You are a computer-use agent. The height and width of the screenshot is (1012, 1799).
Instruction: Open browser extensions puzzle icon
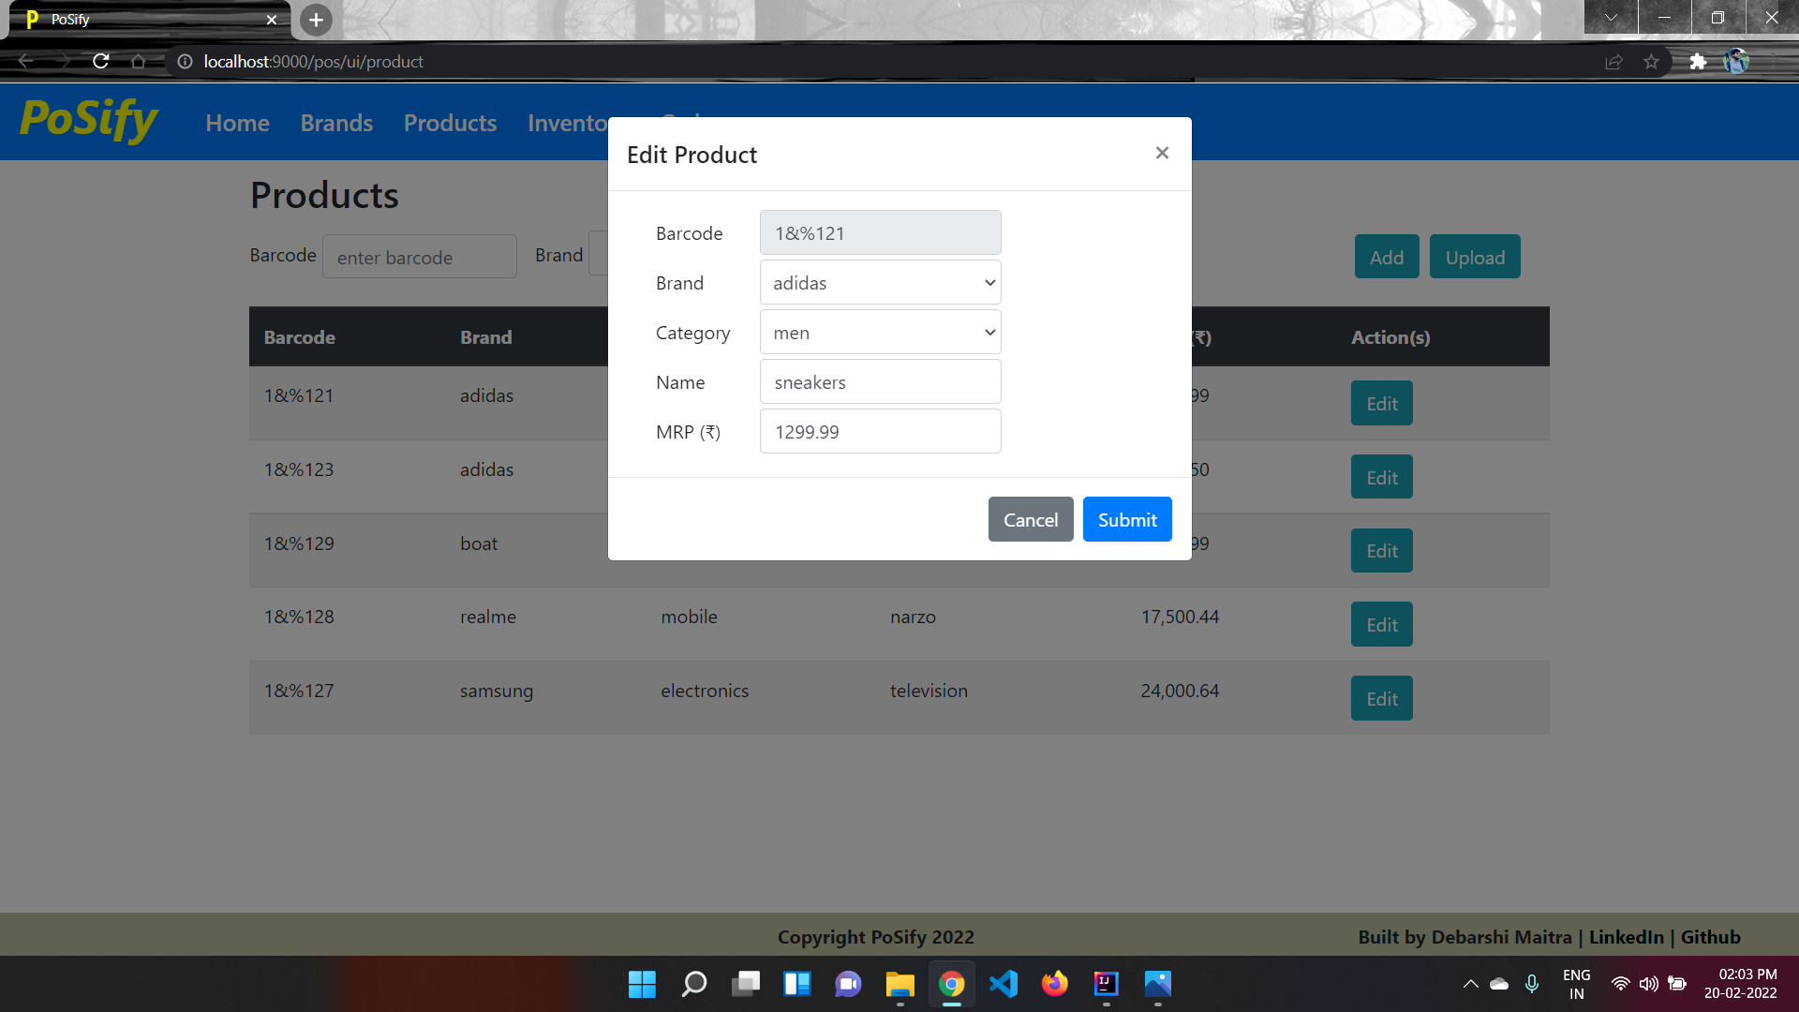pos(1698,62)
